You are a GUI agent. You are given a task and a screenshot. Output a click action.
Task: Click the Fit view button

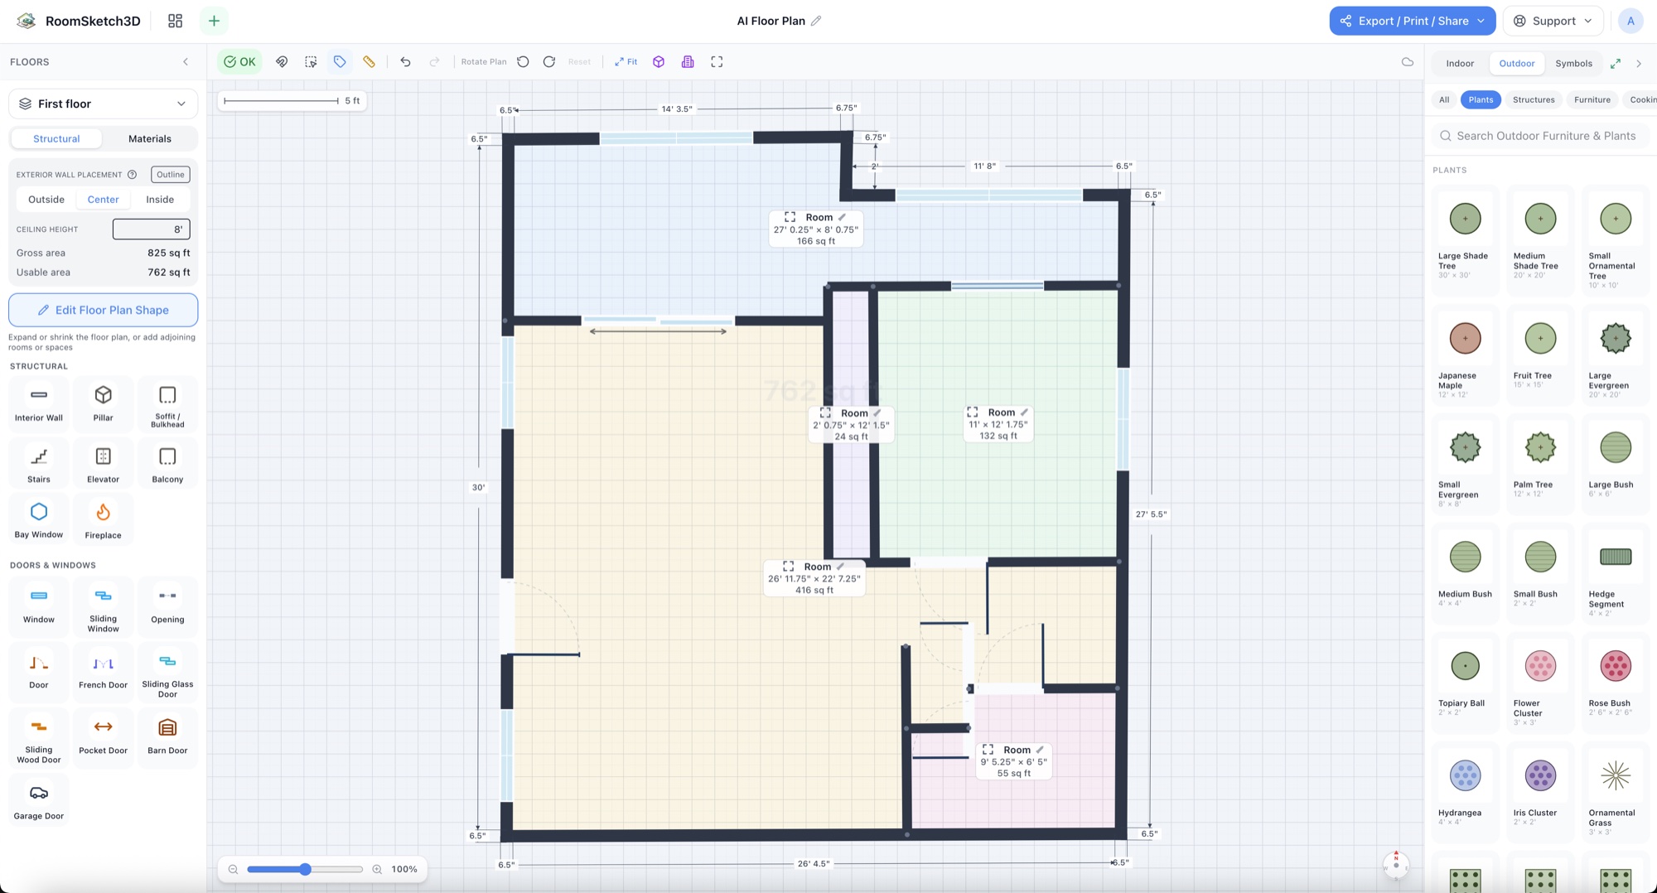[x=626, y=62]
